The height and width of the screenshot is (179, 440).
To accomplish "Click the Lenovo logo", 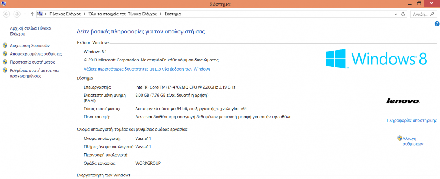I will click(403, 101).
